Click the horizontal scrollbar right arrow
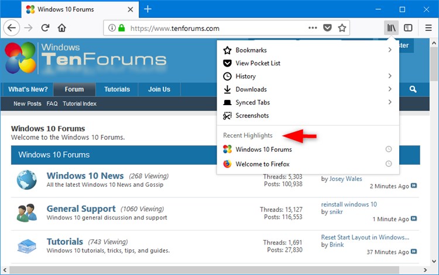Screen dimensions: 439x275 click(x=426, y=270)
